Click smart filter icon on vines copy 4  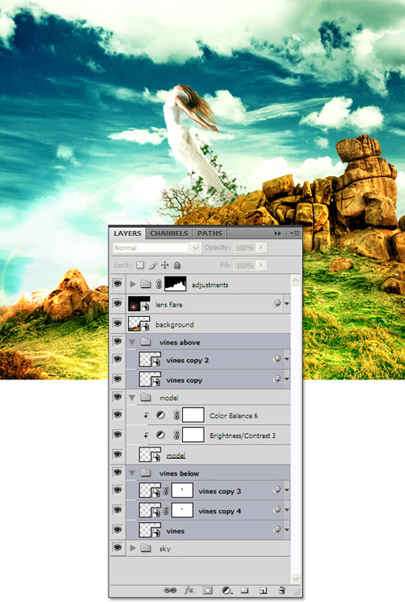tap(277, 511)
